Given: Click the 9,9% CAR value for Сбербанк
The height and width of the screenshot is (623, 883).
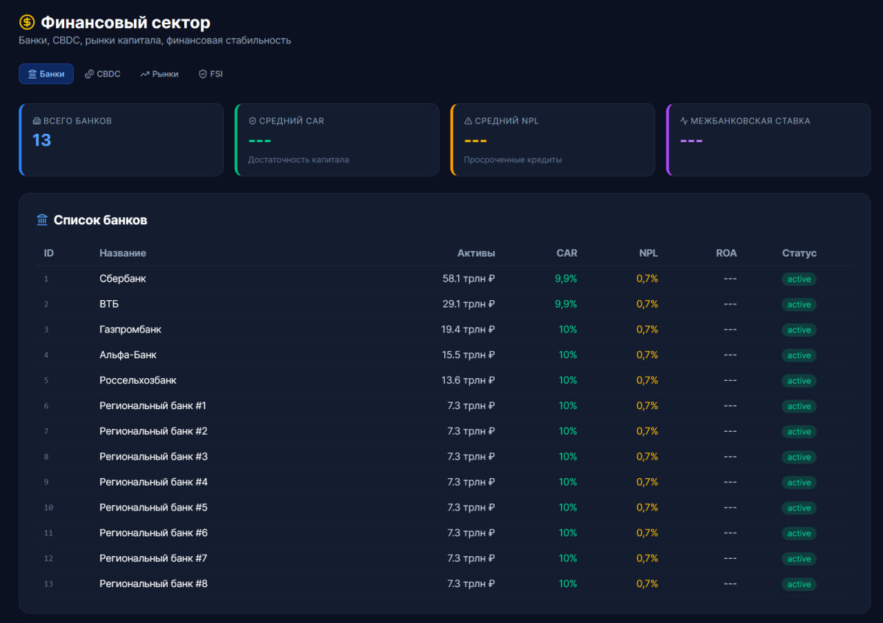Looking at the screenshot, I should 566,279.
